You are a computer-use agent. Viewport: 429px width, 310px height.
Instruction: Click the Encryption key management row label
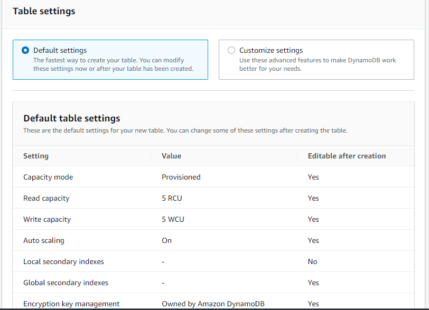71,304
